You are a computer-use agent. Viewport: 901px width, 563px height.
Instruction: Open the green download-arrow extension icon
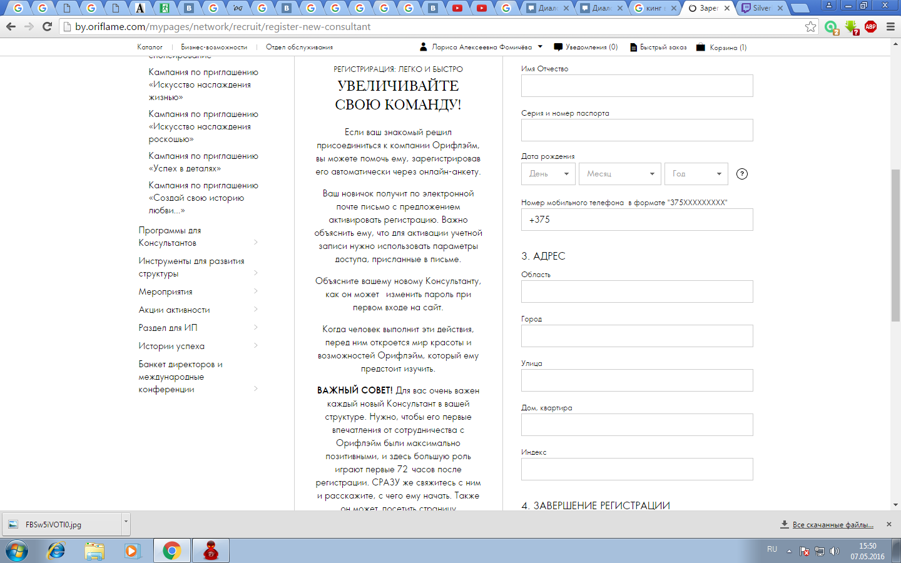[x=852, y=27]
